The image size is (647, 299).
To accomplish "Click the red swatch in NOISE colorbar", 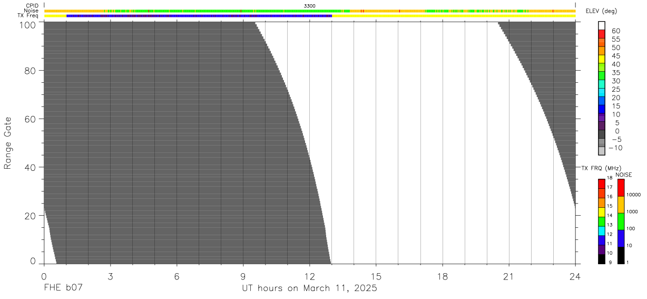I will (x=621, y=188).
